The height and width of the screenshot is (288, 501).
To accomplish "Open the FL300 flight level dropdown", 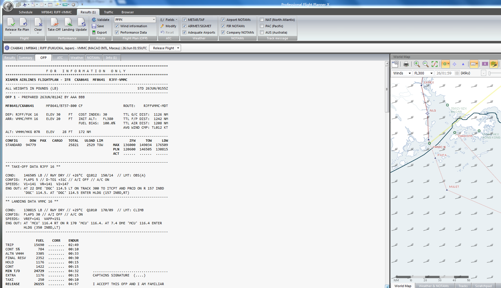I will (424, 73).
